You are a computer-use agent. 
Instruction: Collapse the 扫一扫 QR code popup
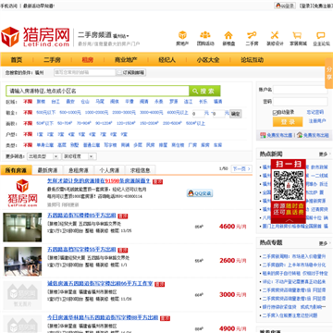[x=289, y=221]
